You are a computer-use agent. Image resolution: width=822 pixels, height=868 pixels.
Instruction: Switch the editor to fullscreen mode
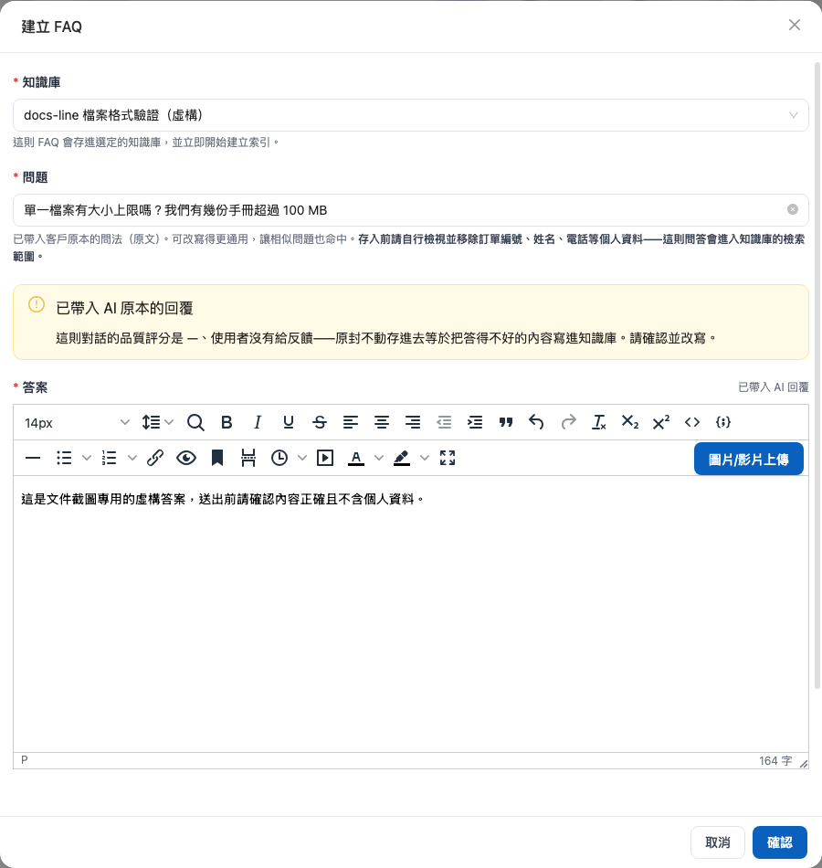click(x=448, y=458)
